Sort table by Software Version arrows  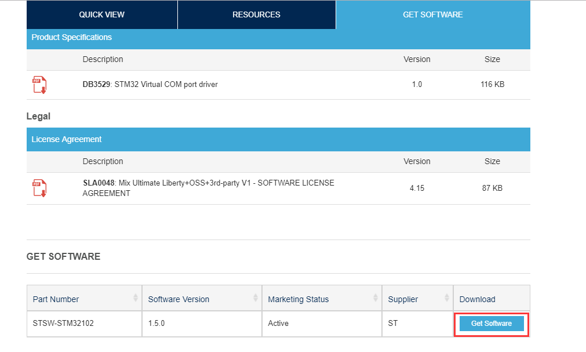coord(256,298)
